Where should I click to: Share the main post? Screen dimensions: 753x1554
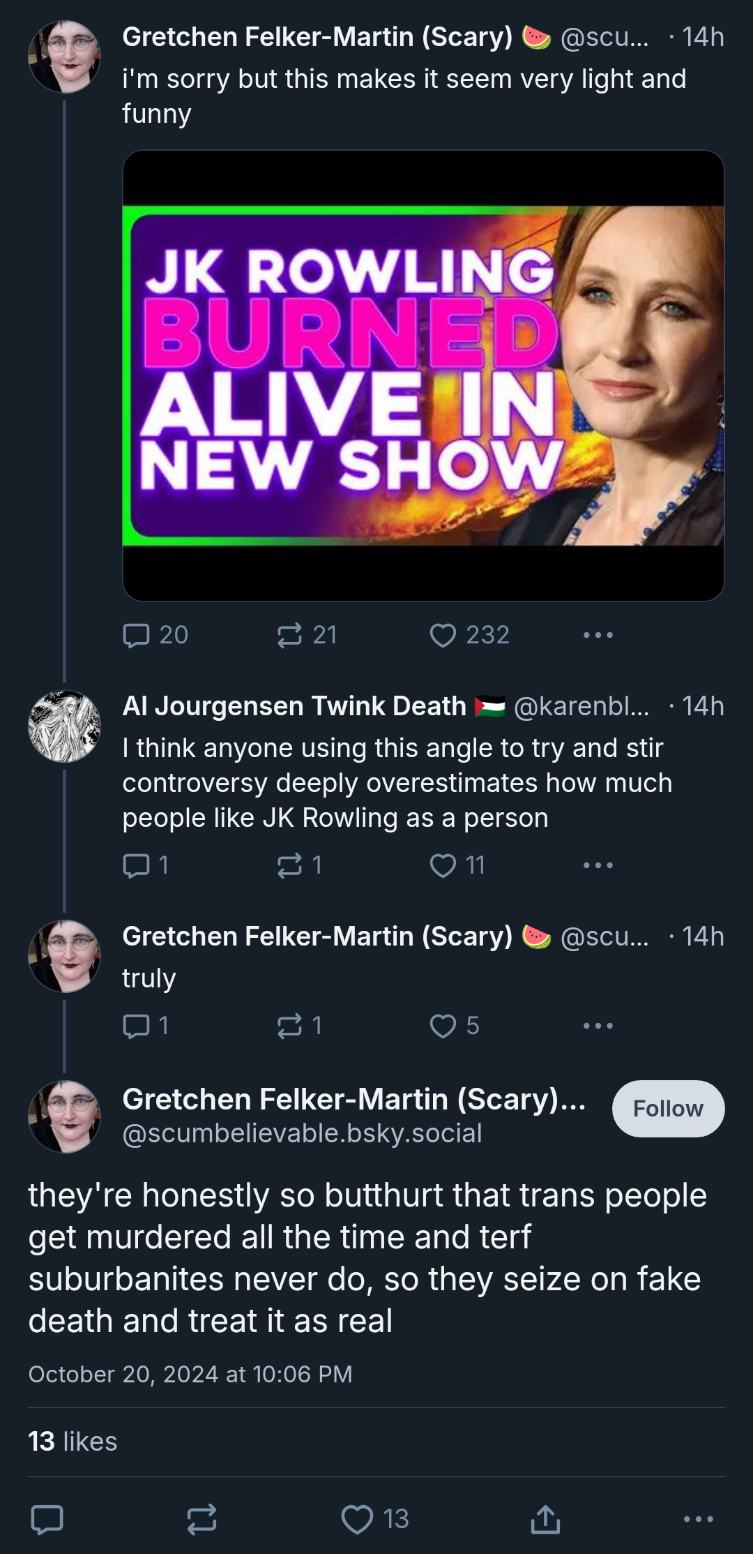click(545, 1519)
